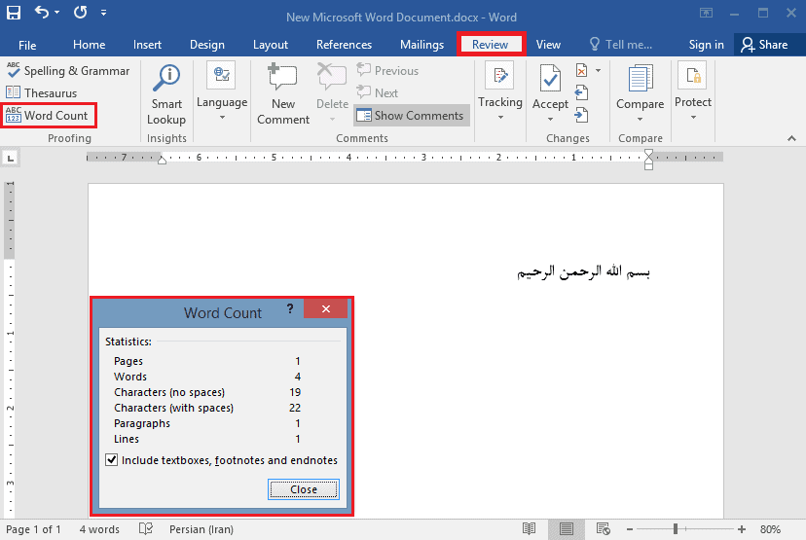The image size is (806, 540).
Task: Click Previous Change icon
Action: point(581,93)
